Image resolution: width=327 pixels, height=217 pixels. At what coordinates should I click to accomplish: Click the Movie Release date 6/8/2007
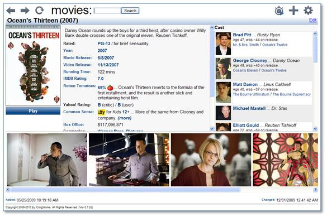[x=106, y=58]
